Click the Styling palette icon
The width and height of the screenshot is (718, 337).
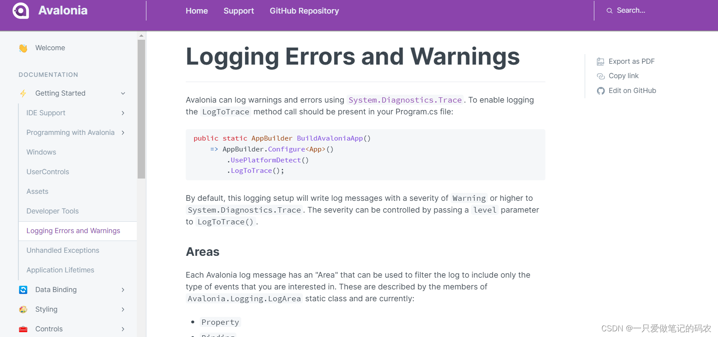(x=23, y=309)
